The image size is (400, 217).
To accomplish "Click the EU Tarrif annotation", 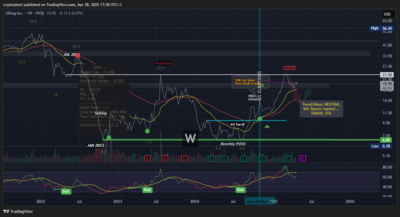I will click(238, 125).
